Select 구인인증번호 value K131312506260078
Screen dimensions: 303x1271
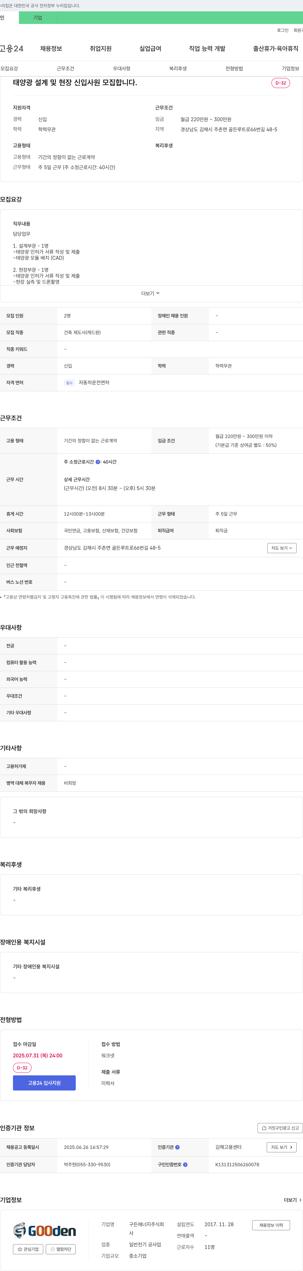tap(237, 1164)
